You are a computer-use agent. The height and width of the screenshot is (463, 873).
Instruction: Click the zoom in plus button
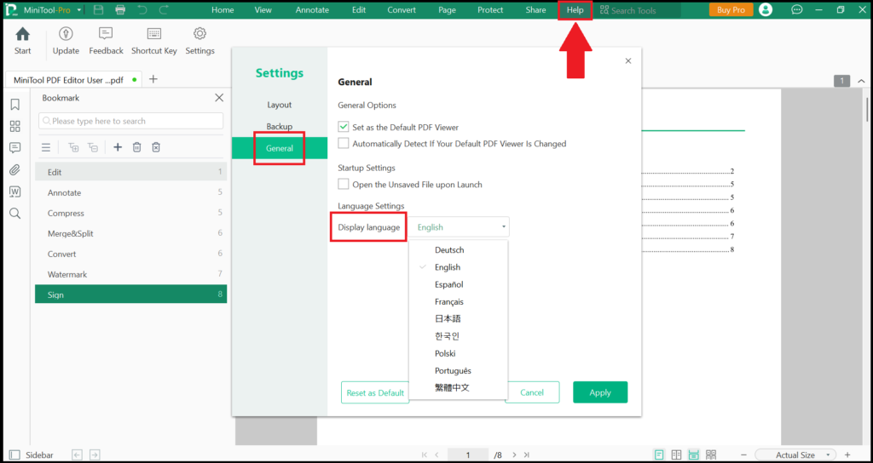pos(847,454)
